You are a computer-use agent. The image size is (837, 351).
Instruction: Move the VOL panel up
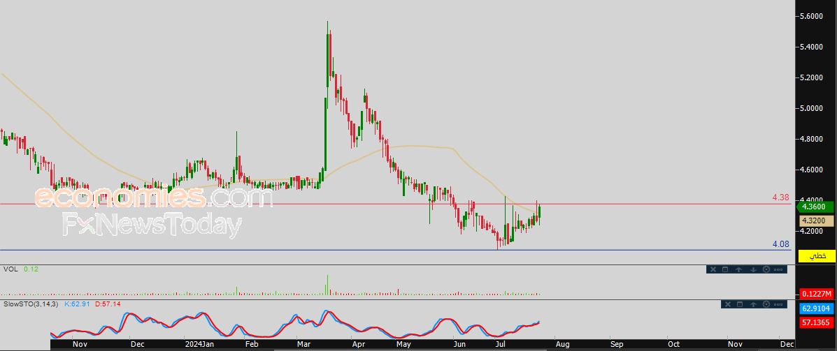click(739, 269)
